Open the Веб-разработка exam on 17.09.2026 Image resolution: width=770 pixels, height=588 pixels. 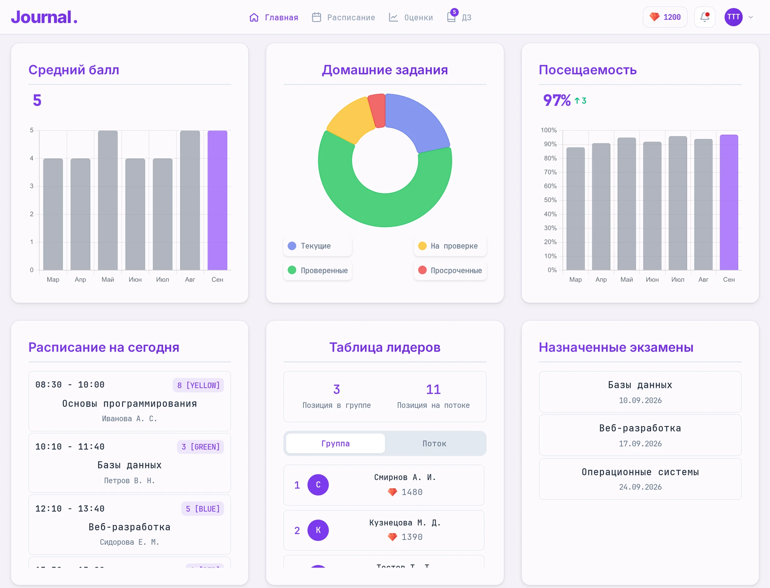[x=640, y=435]
